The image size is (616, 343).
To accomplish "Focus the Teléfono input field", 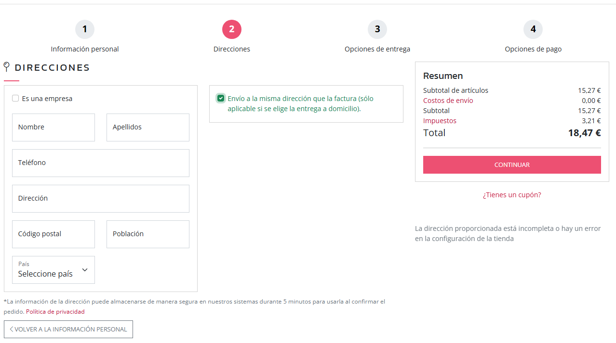I will pos(101,163).
